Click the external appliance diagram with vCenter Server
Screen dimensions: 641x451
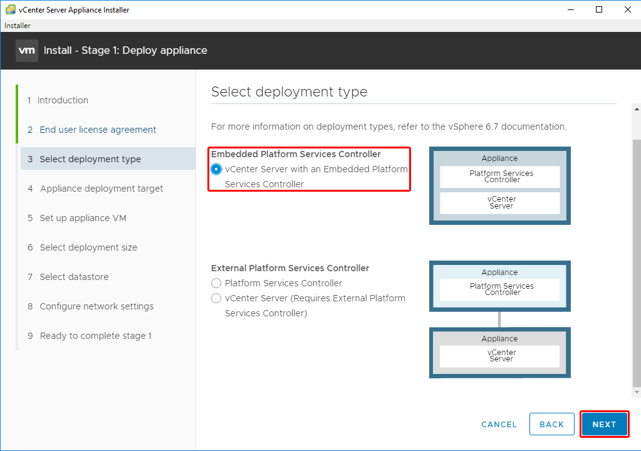click(x=499, y=352)
